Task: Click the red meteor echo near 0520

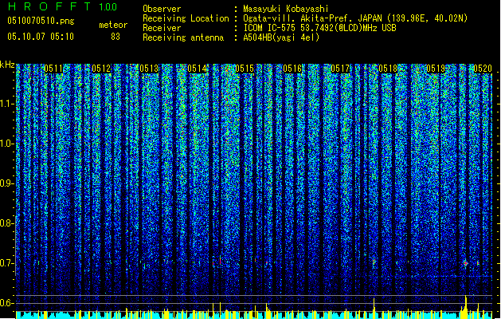Action: coord(465,263)
